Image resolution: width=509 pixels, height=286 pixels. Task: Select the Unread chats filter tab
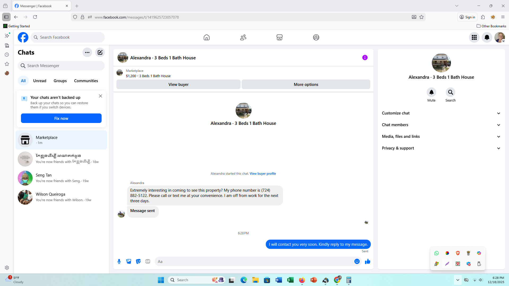[x=40, y=81]
